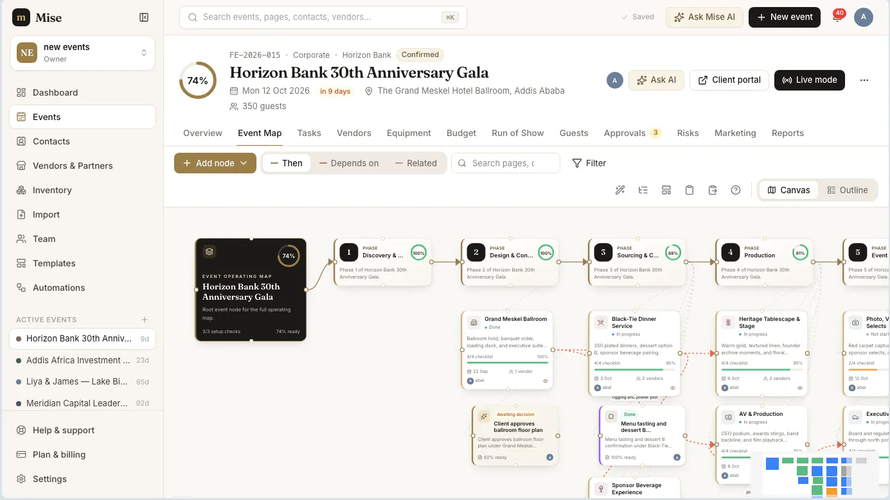Image resolution: width=890 pixels, height=500 pixels.
Task: Open the user avatar in top bar
Action: pyautogui.click(x=864, y=17)
